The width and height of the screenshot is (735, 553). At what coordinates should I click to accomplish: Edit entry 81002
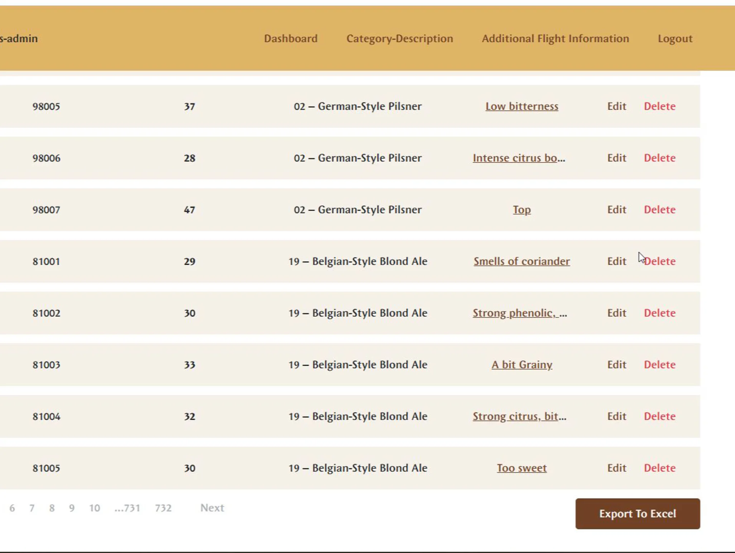pyautogui.click(x=616, y=313)
